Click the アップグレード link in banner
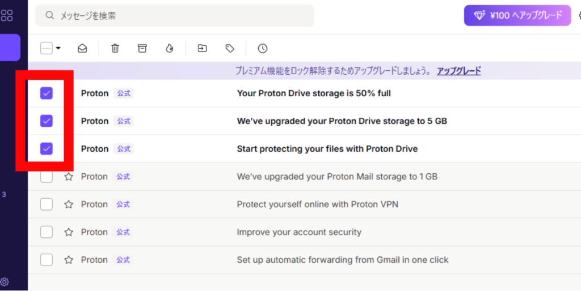The width and height of the screenshot is (581, 291). click(x=458, y=71)
